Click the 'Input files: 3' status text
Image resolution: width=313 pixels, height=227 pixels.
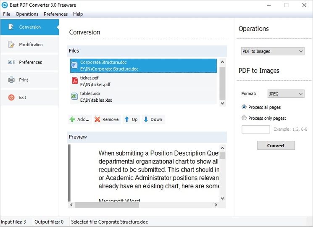click(13, 222)
